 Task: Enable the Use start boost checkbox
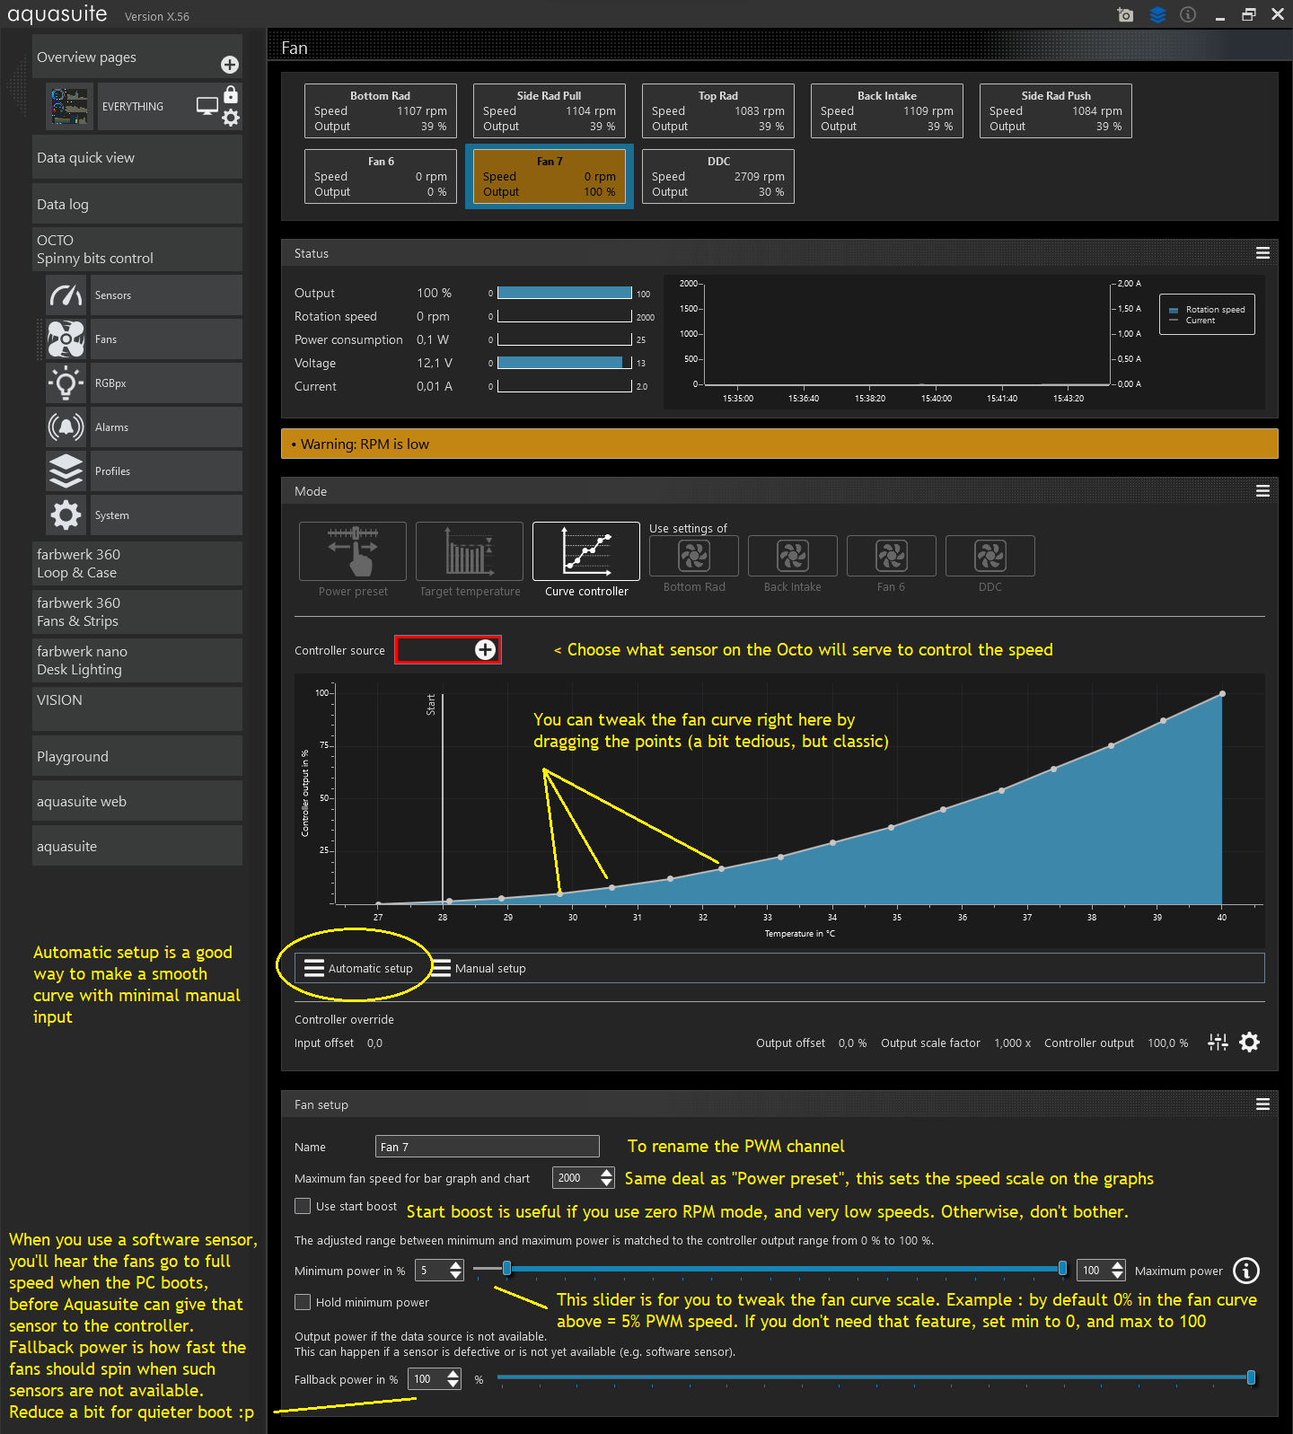(303, 1206)
